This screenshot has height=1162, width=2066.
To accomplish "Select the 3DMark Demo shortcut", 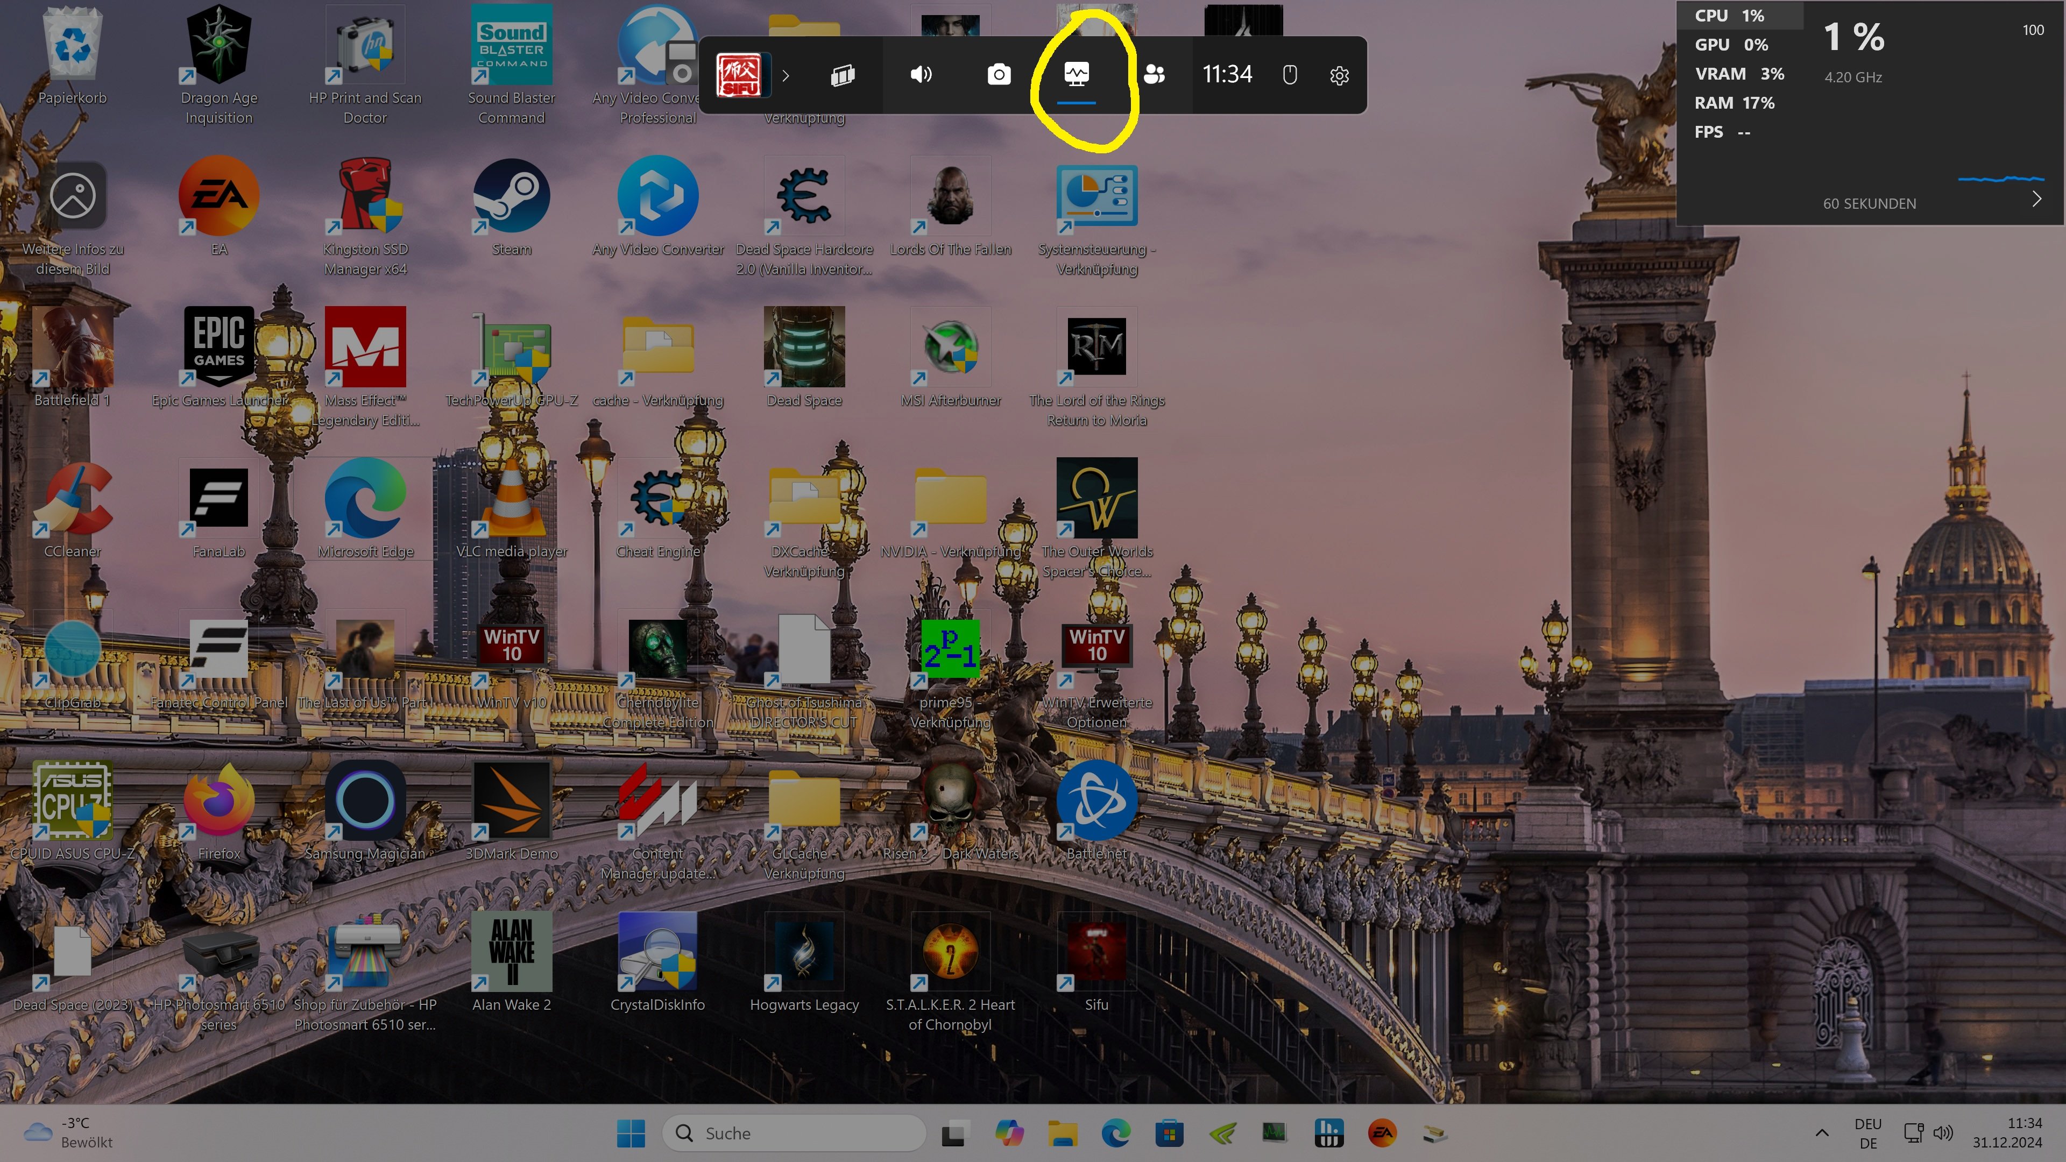I will 512,812.
